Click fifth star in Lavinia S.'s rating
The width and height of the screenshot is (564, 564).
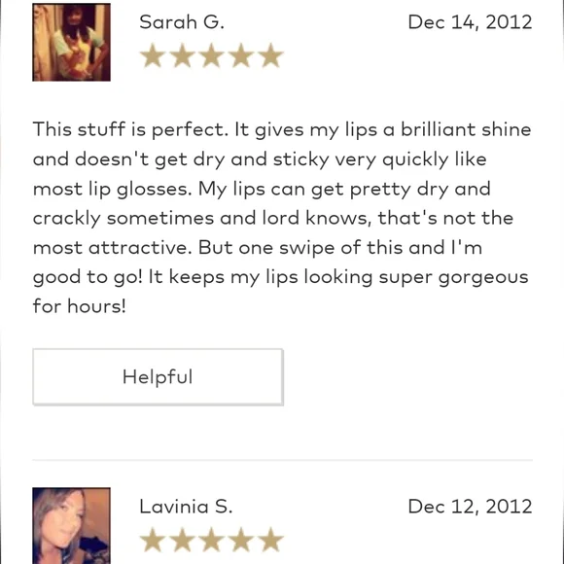[x=270, y=540]
